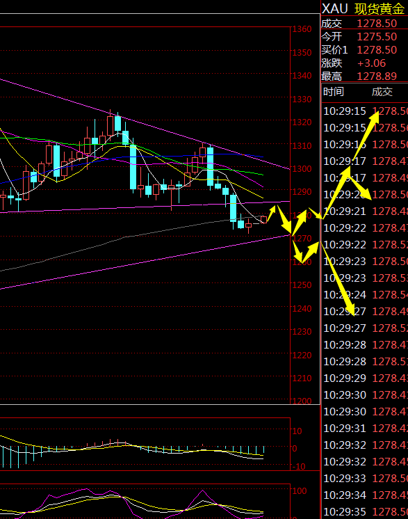408x519 pixels.
Task: Click the 1250 price axis label
Action: click(302, 285)
